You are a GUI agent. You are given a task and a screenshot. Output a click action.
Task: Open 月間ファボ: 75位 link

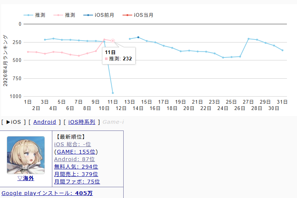(77, 182)
